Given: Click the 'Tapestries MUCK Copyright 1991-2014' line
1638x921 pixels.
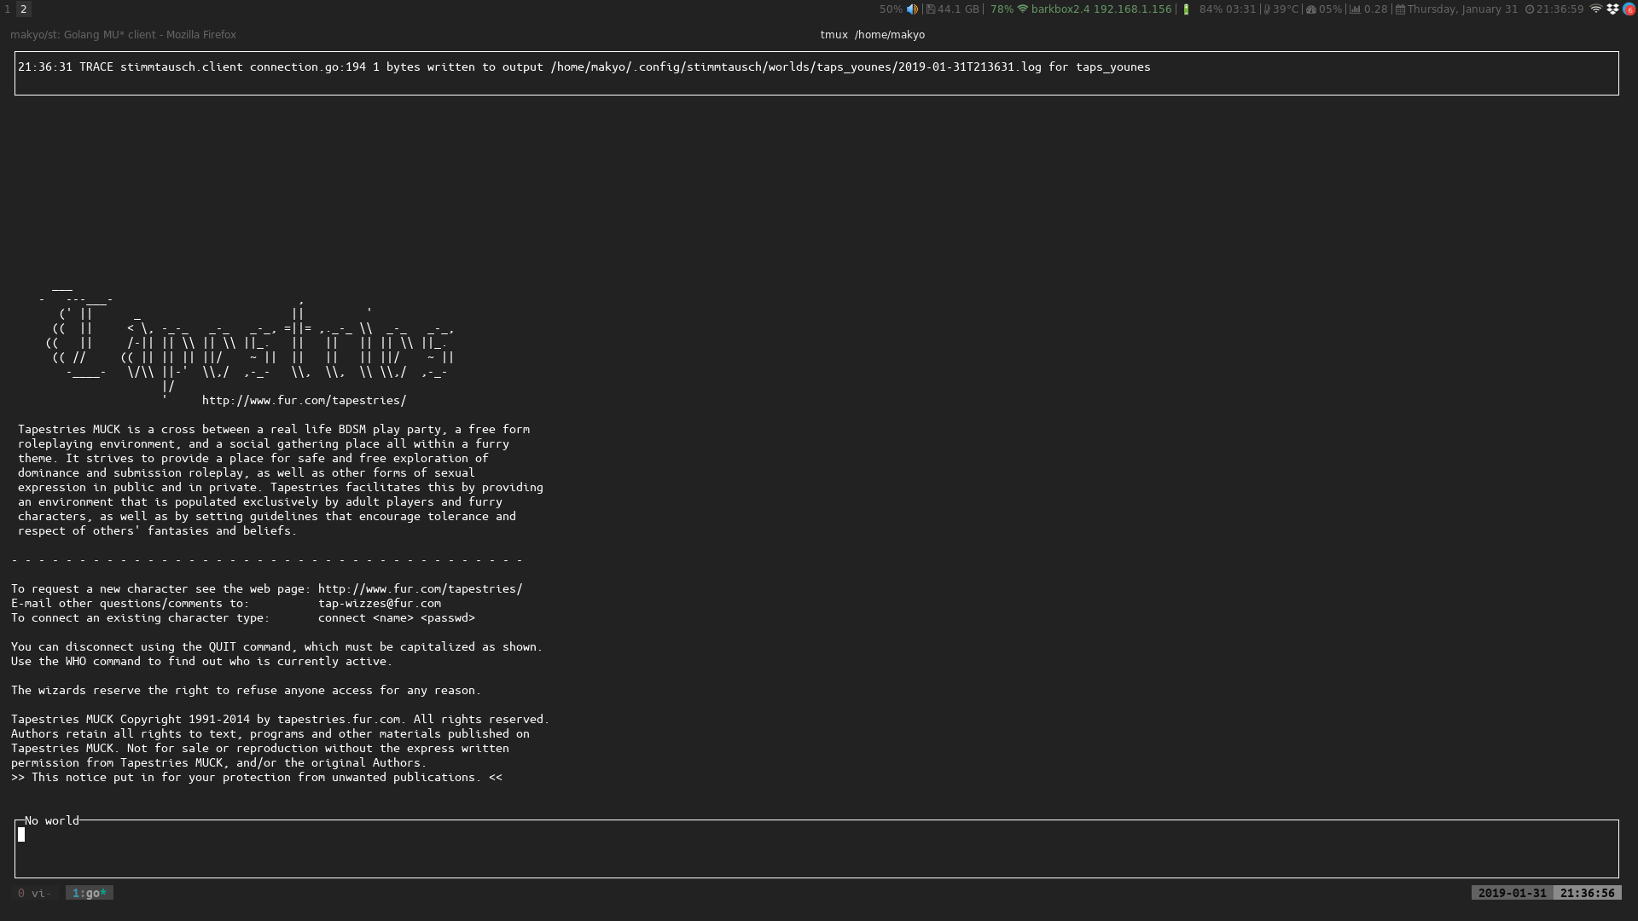Looking at the screenshot, I should 280,719.
